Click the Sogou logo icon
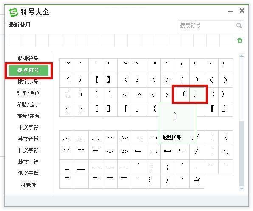The width and height of the screenshot is (253, 211). pyautogui.click(x=14, y=12)
